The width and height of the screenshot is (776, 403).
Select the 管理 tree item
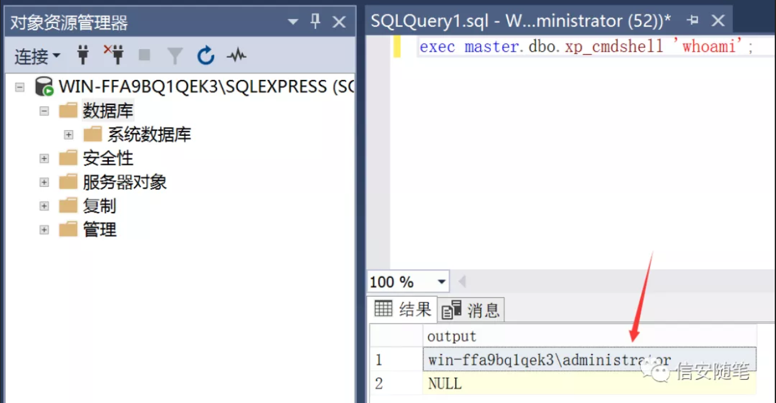click(99, 230)
